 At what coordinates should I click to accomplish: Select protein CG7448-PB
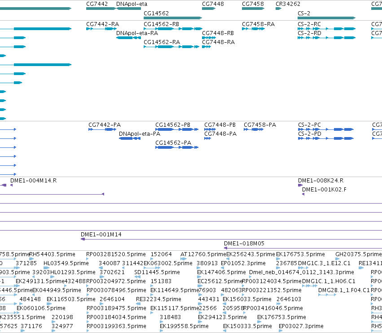[x=220, y=125]
